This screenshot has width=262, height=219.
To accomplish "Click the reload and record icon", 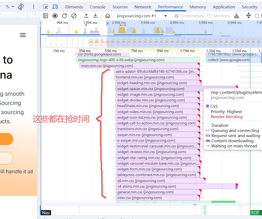I will (x=64, y=16).
